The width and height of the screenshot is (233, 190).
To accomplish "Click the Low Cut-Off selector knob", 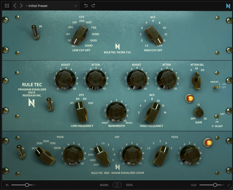I will click(80, 35).
